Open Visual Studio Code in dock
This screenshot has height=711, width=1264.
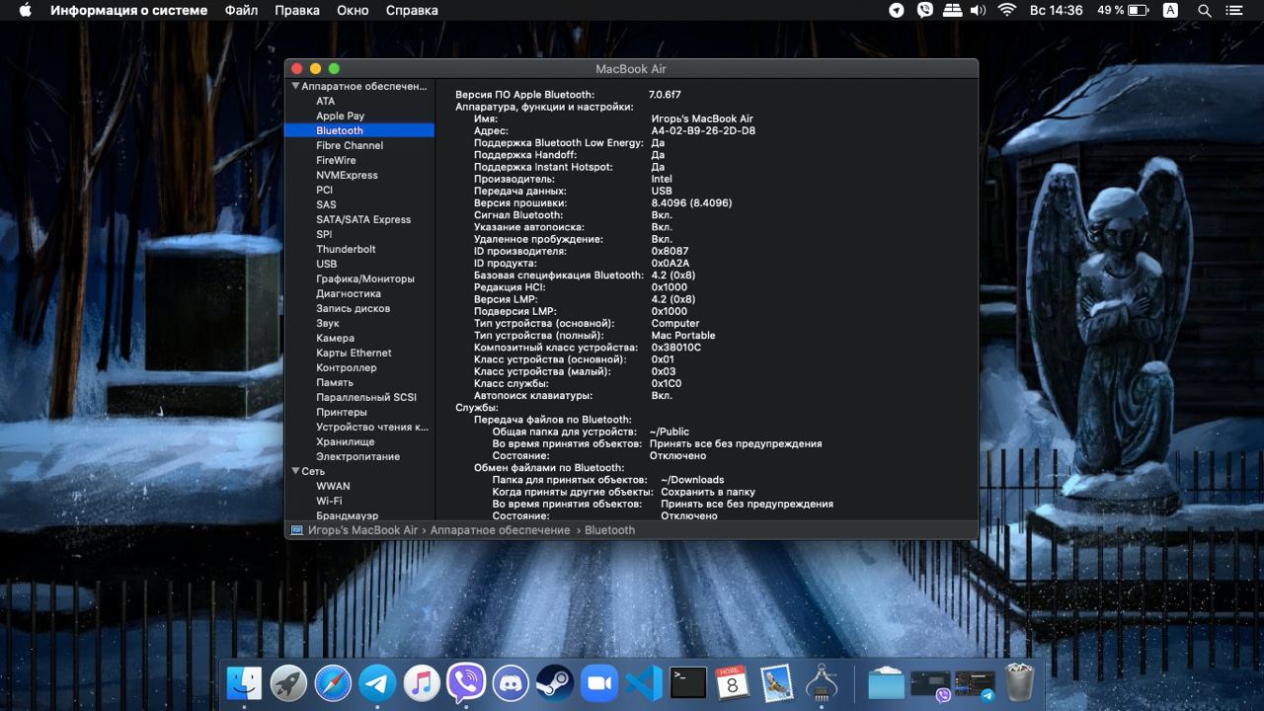tap(644, 682)
